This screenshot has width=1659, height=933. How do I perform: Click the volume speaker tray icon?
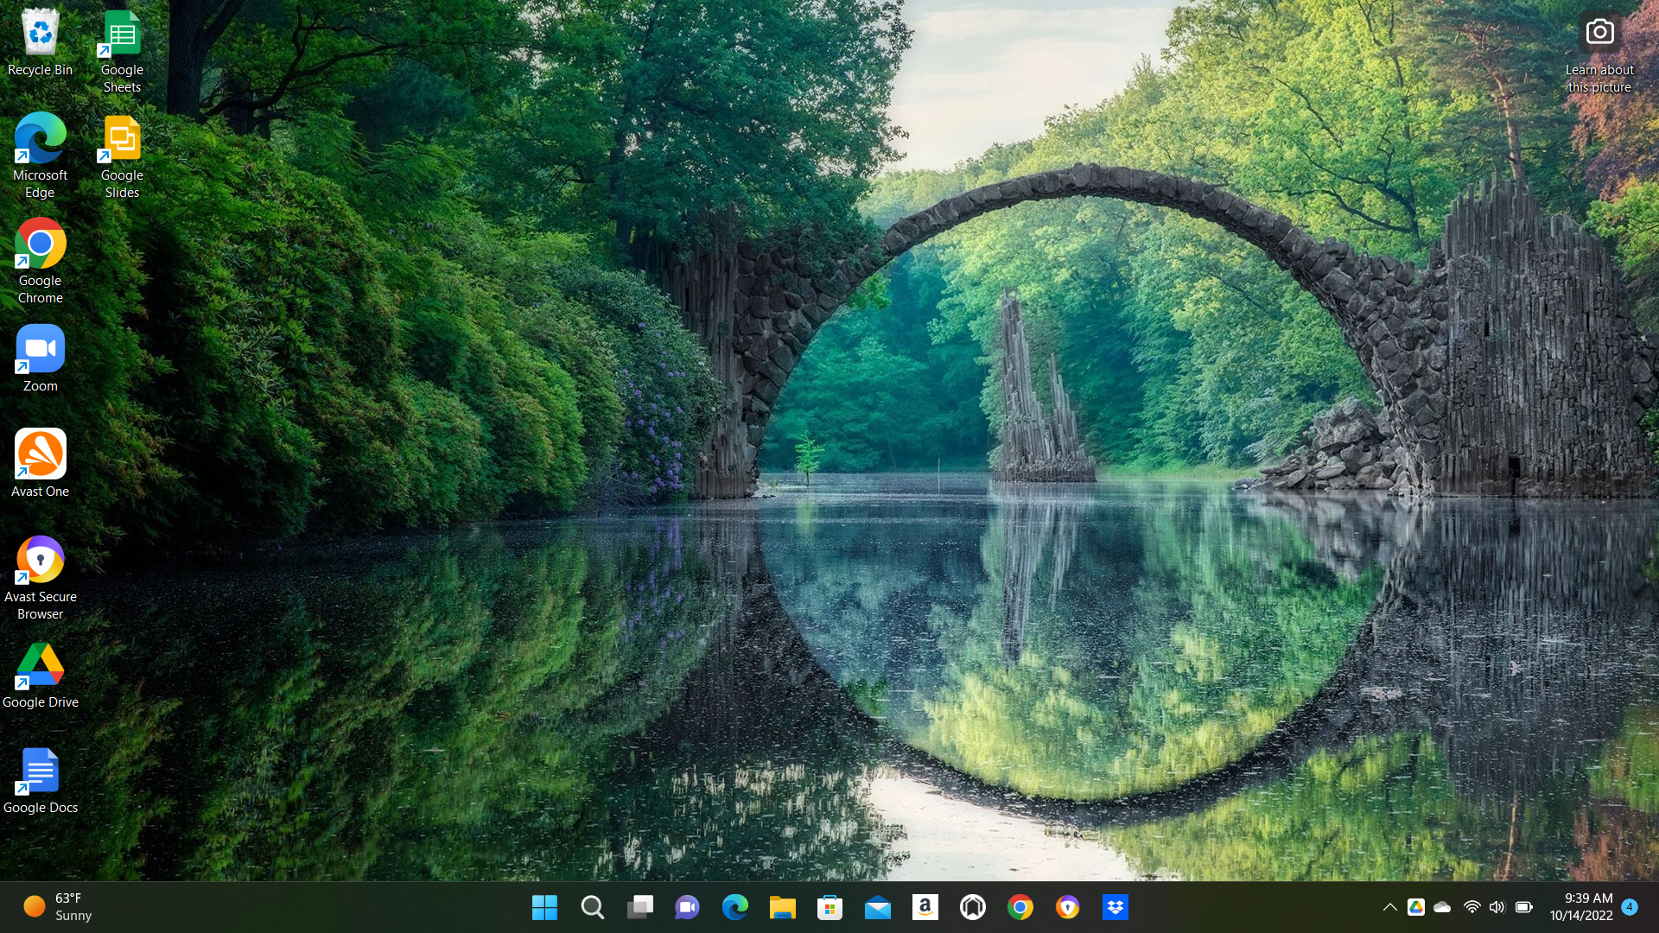tap(1497, 907)
